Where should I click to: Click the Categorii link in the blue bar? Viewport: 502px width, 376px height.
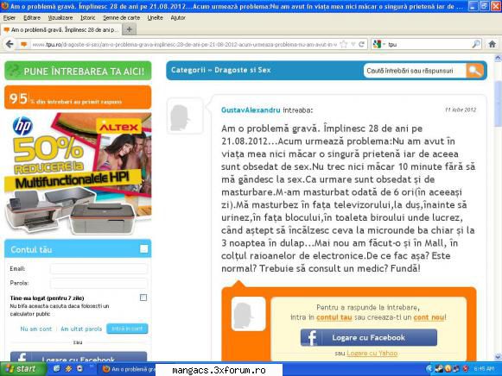pyautogui.click(x=188, y=70)
